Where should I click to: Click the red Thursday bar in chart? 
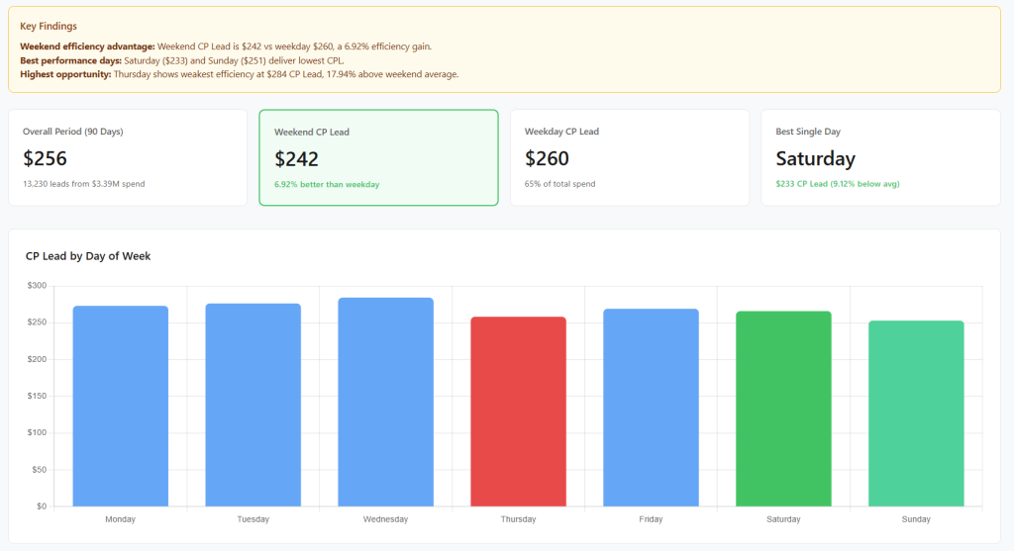coord(518,412)
